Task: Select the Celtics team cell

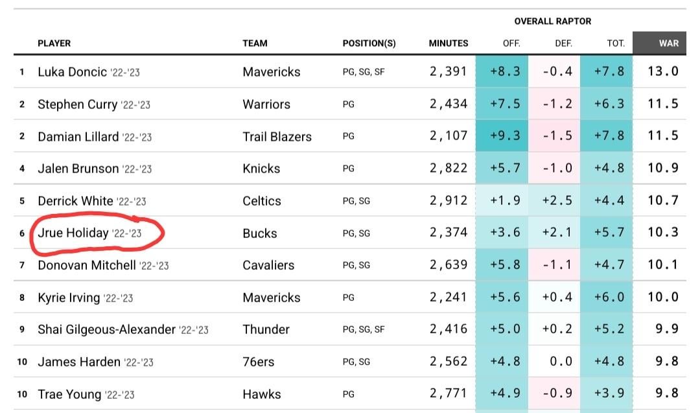Action: [262, 201]
